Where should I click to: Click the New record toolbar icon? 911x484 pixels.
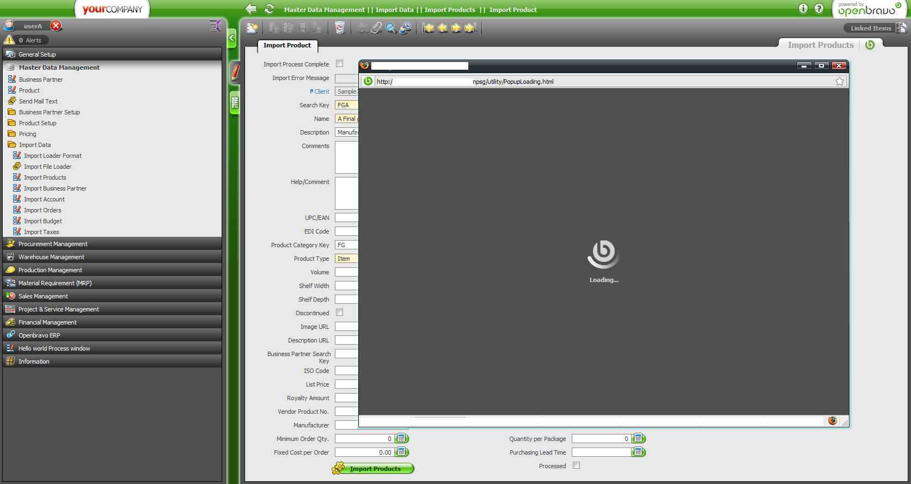point(252,28)
